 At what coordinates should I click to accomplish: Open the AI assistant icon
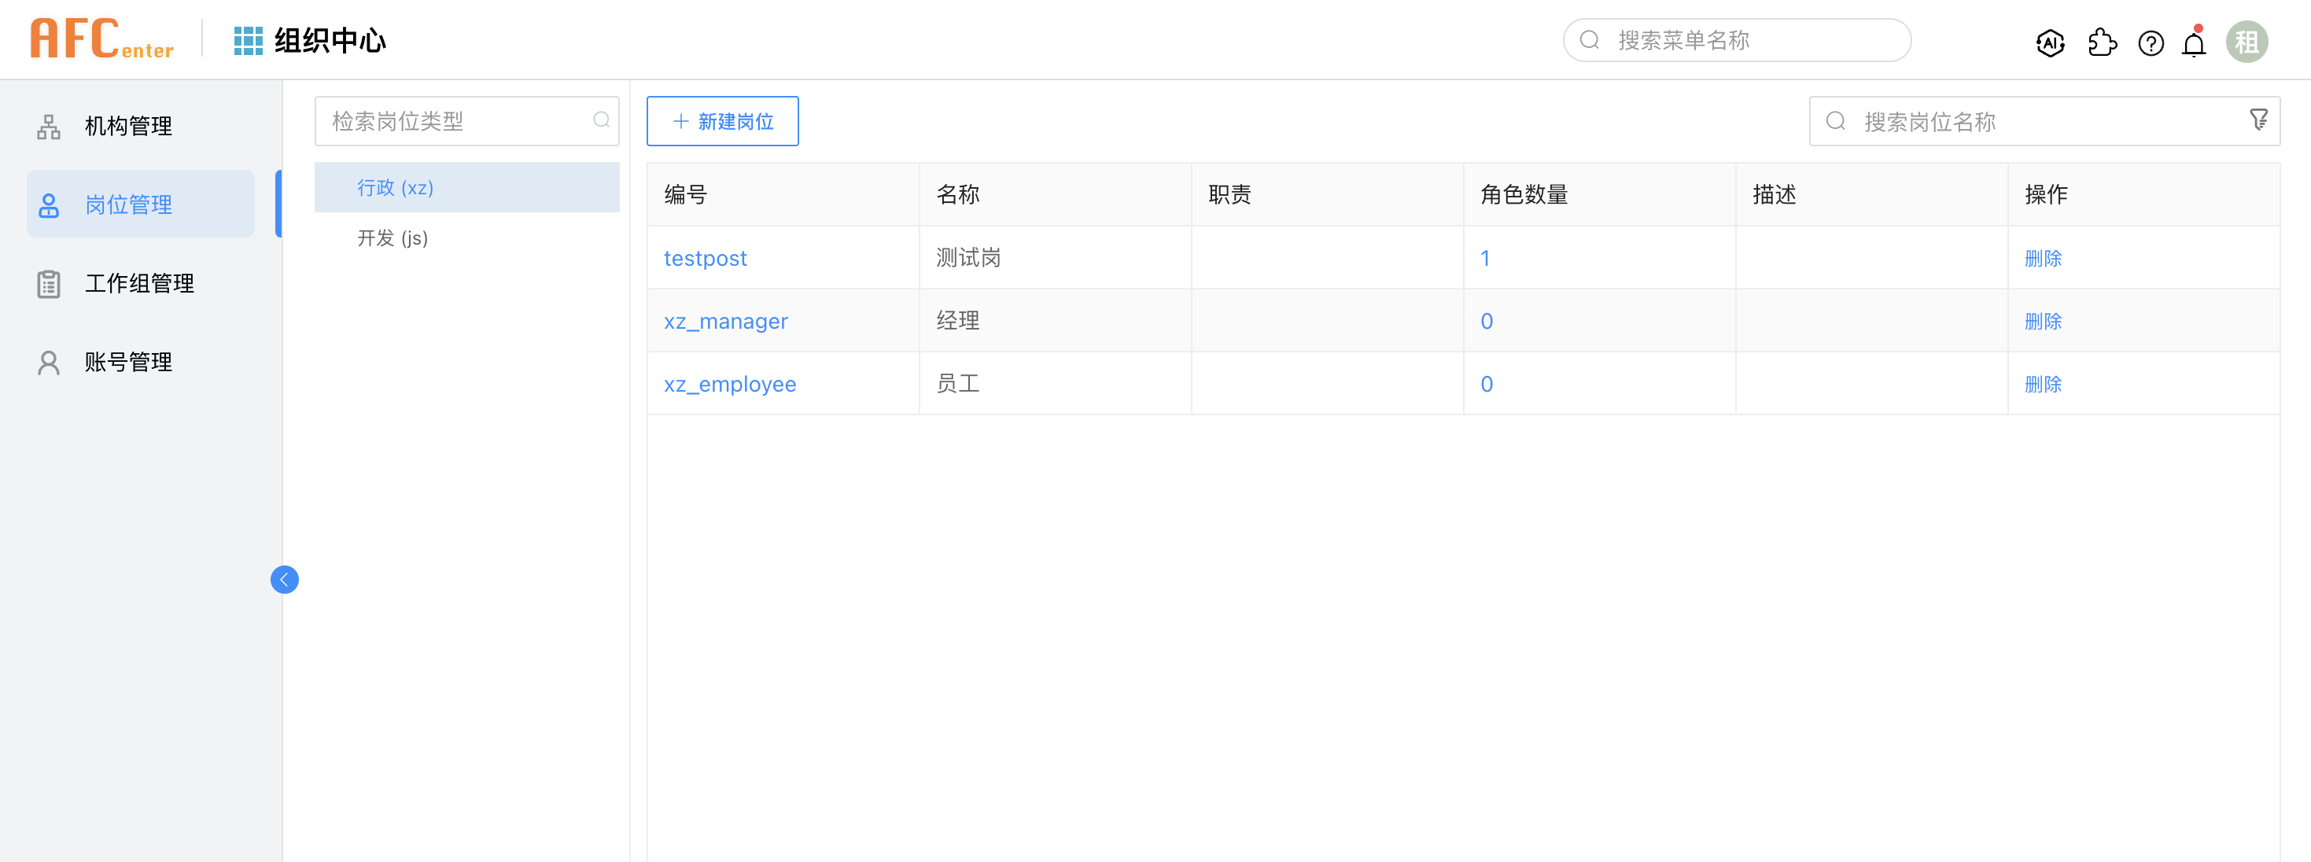click(2050, 42)
